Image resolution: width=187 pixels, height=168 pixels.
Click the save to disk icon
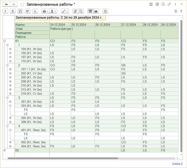click(151, 4)
